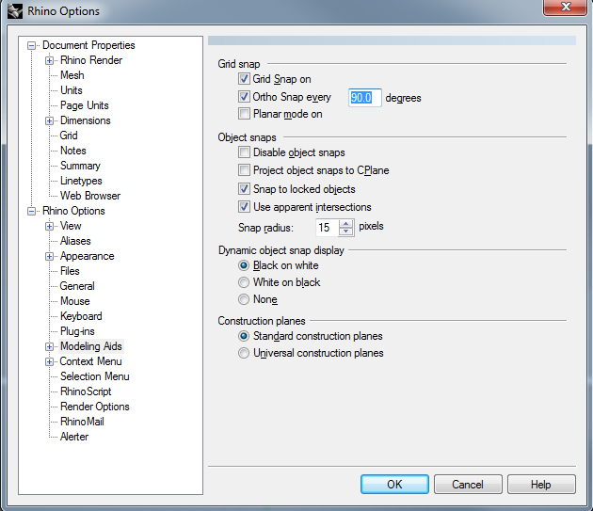Check the Planar mode on option
593x511 pixels.
point(244,114)
